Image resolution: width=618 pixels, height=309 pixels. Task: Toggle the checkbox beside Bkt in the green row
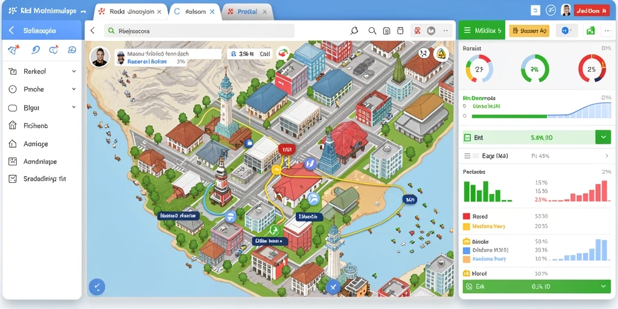[468, 138]
